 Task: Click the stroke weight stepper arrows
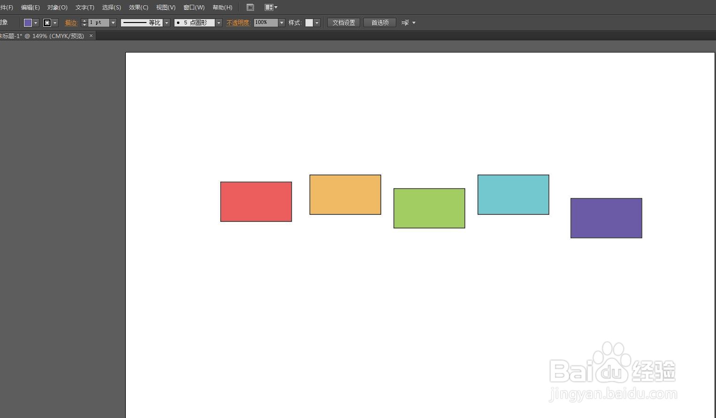85,23
